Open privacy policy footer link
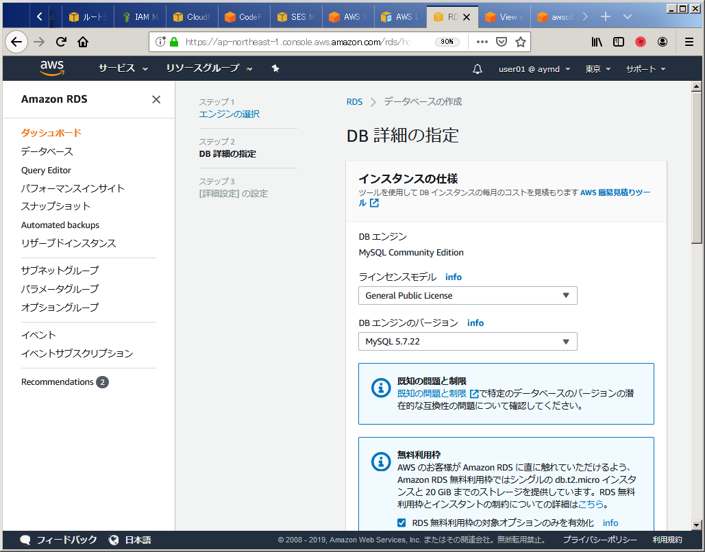 (x=599, y=540)
